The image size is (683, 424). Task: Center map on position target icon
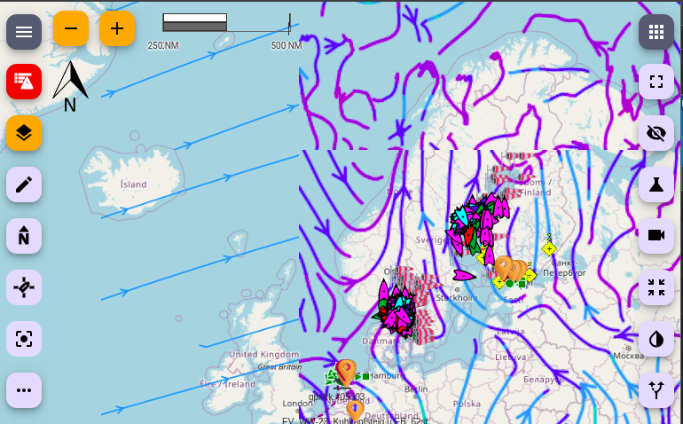(x=24, y=339)
